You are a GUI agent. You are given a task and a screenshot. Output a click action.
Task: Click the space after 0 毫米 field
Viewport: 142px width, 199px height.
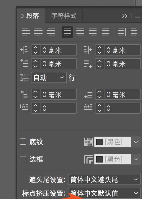click(122, 94)
